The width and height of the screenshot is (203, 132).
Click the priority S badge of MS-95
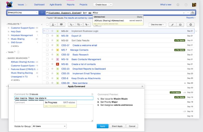[x=57, y=64]
